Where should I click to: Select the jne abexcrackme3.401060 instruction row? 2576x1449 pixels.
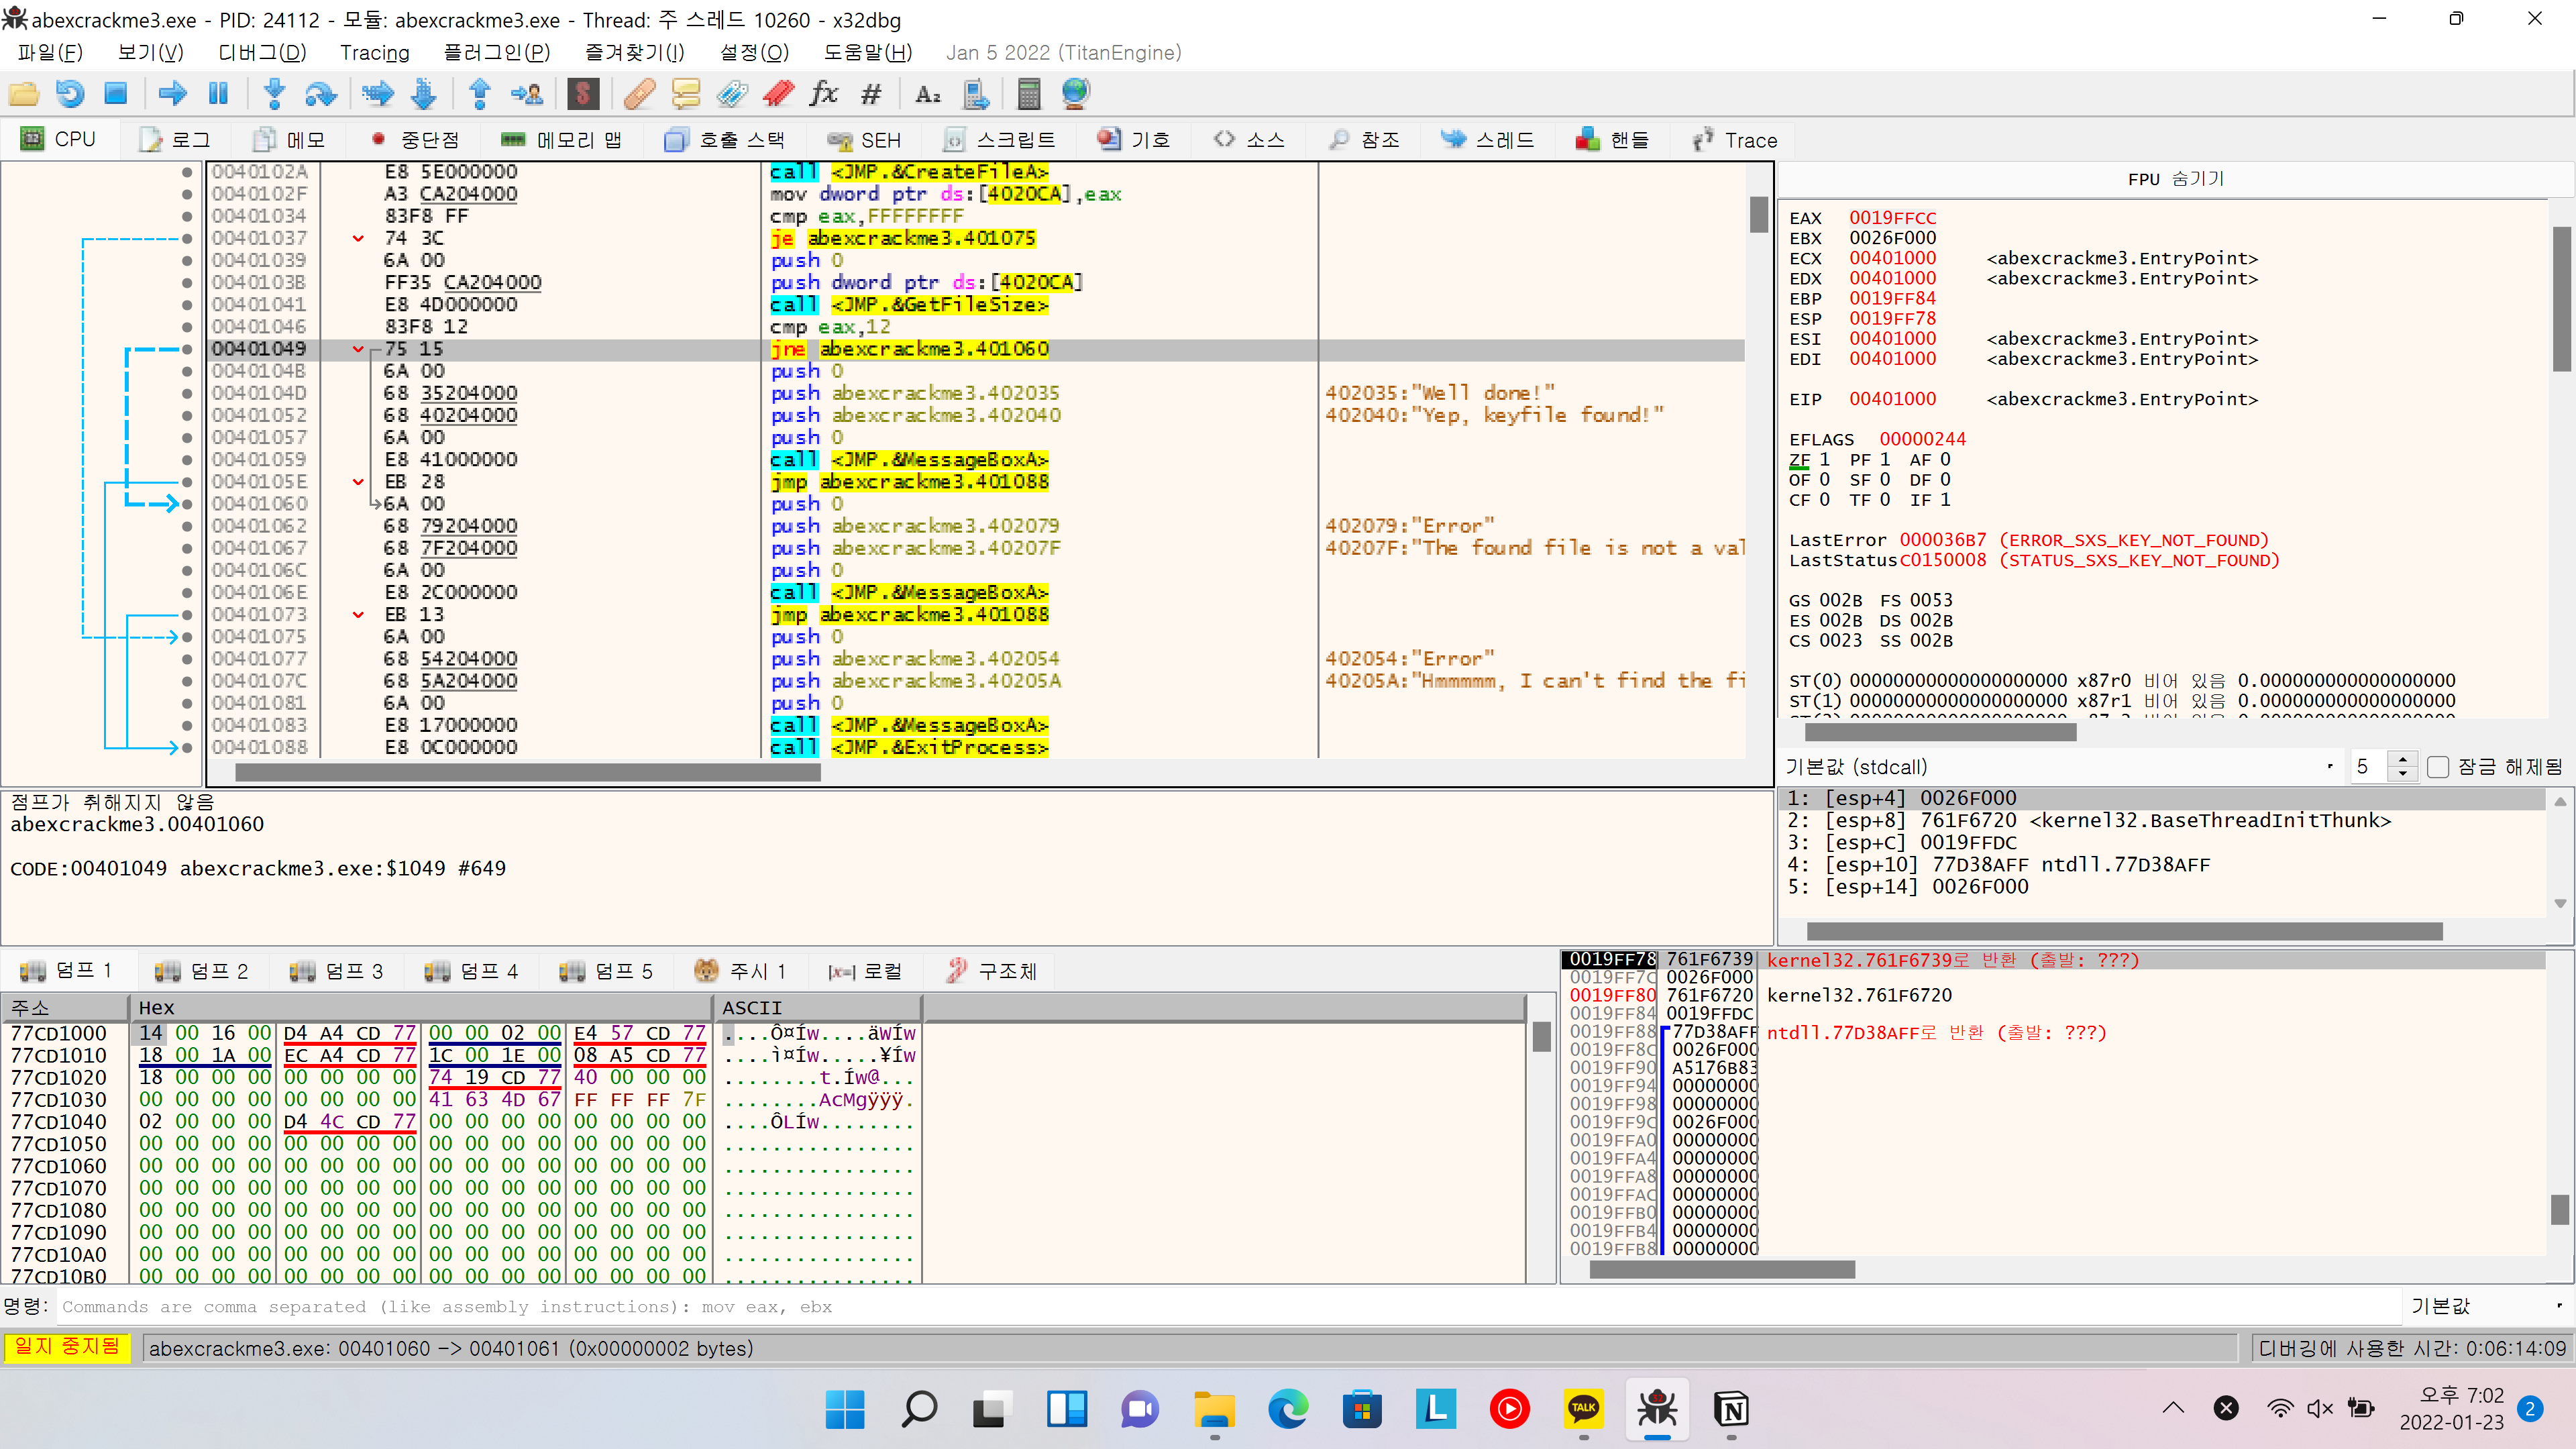[975, 349]
